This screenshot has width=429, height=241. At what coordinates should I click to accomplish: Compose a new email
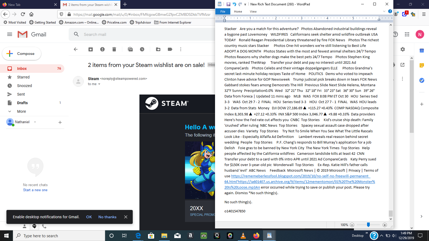[22, 54]
